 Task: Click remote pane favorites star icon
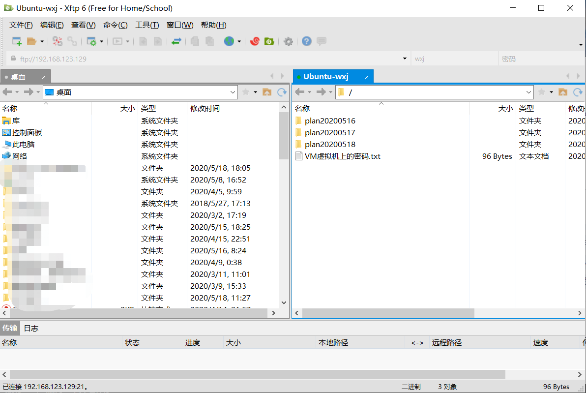point(542,92)
